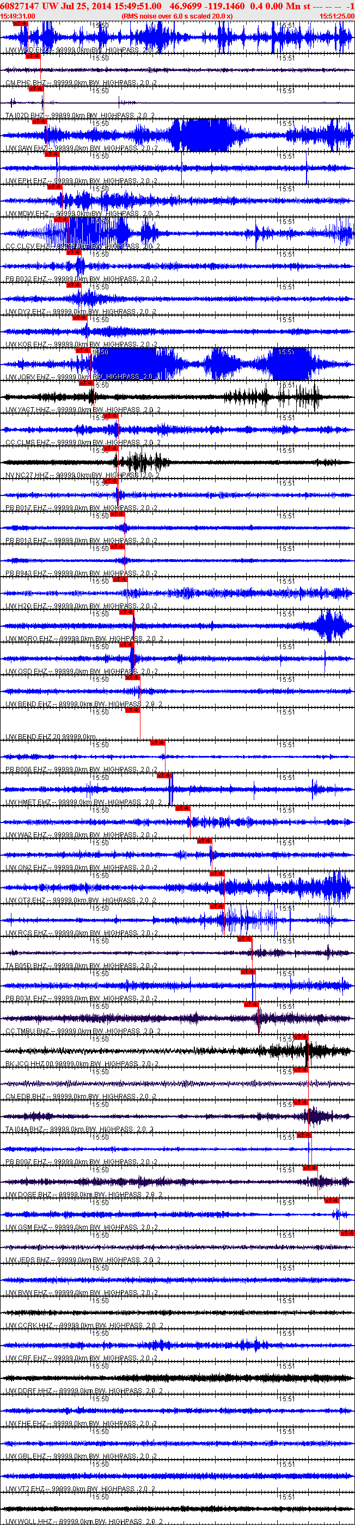Select the pick marker on the BK JCC trace
This screenshot has height=1525, width=355.
[301, 1037]
